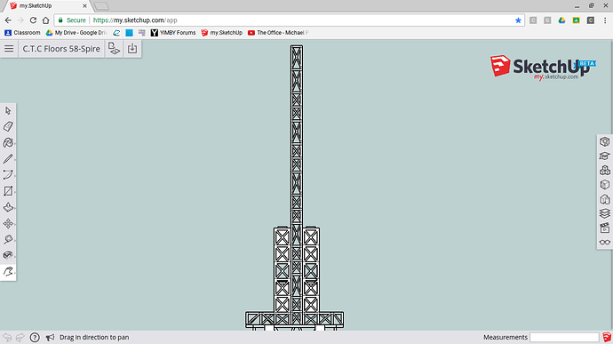Activate the Line pencil tool
This screenshot has width=613, height=344.
8,158
